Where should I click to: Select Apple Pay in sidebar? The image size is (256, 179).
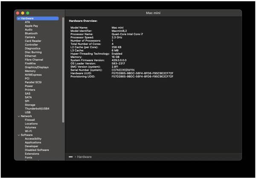point(31,26)
